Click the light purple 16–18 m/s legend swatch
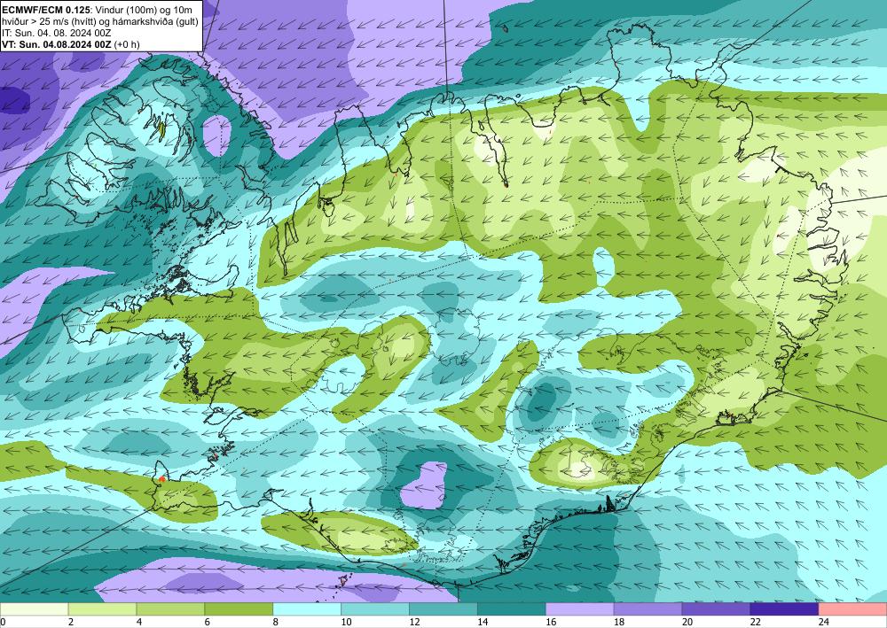The width and height of the screenshot is (887, 628). coord(580,609)
